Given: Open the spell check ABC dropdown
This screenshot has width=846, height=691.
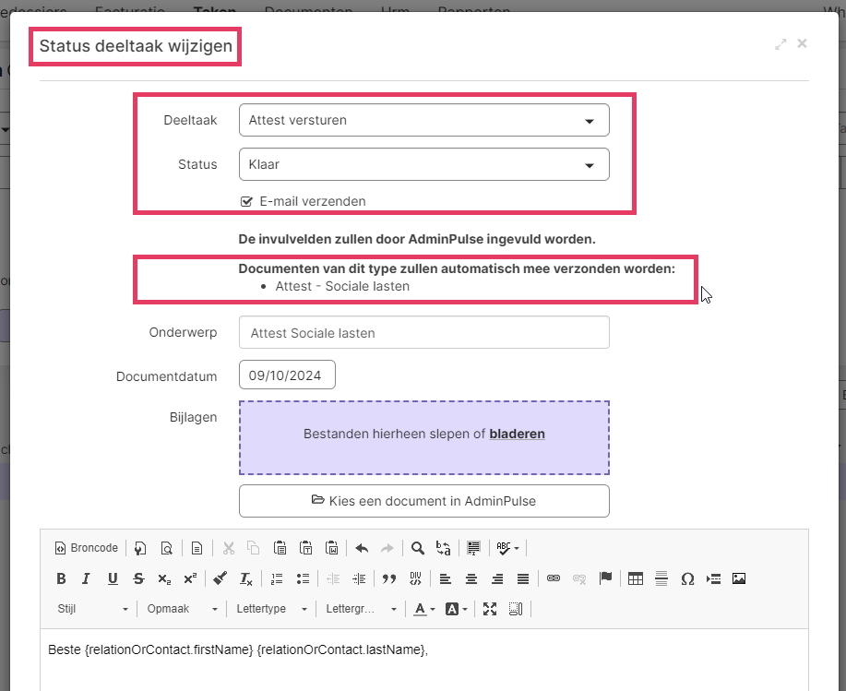Looking at the screenshot, I should coord(507,548).
